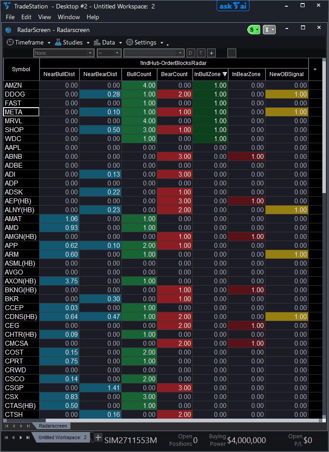Toggle the plus button in the filter bar
Viewport: 329px width, 452px height.
[x=211, y=52]
